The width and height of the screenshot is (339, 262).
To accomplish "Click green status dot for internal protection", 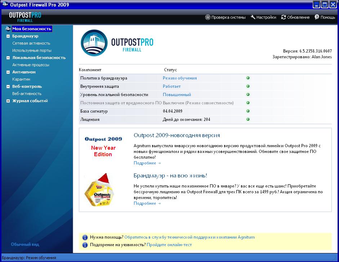I will tap(248, 86).
